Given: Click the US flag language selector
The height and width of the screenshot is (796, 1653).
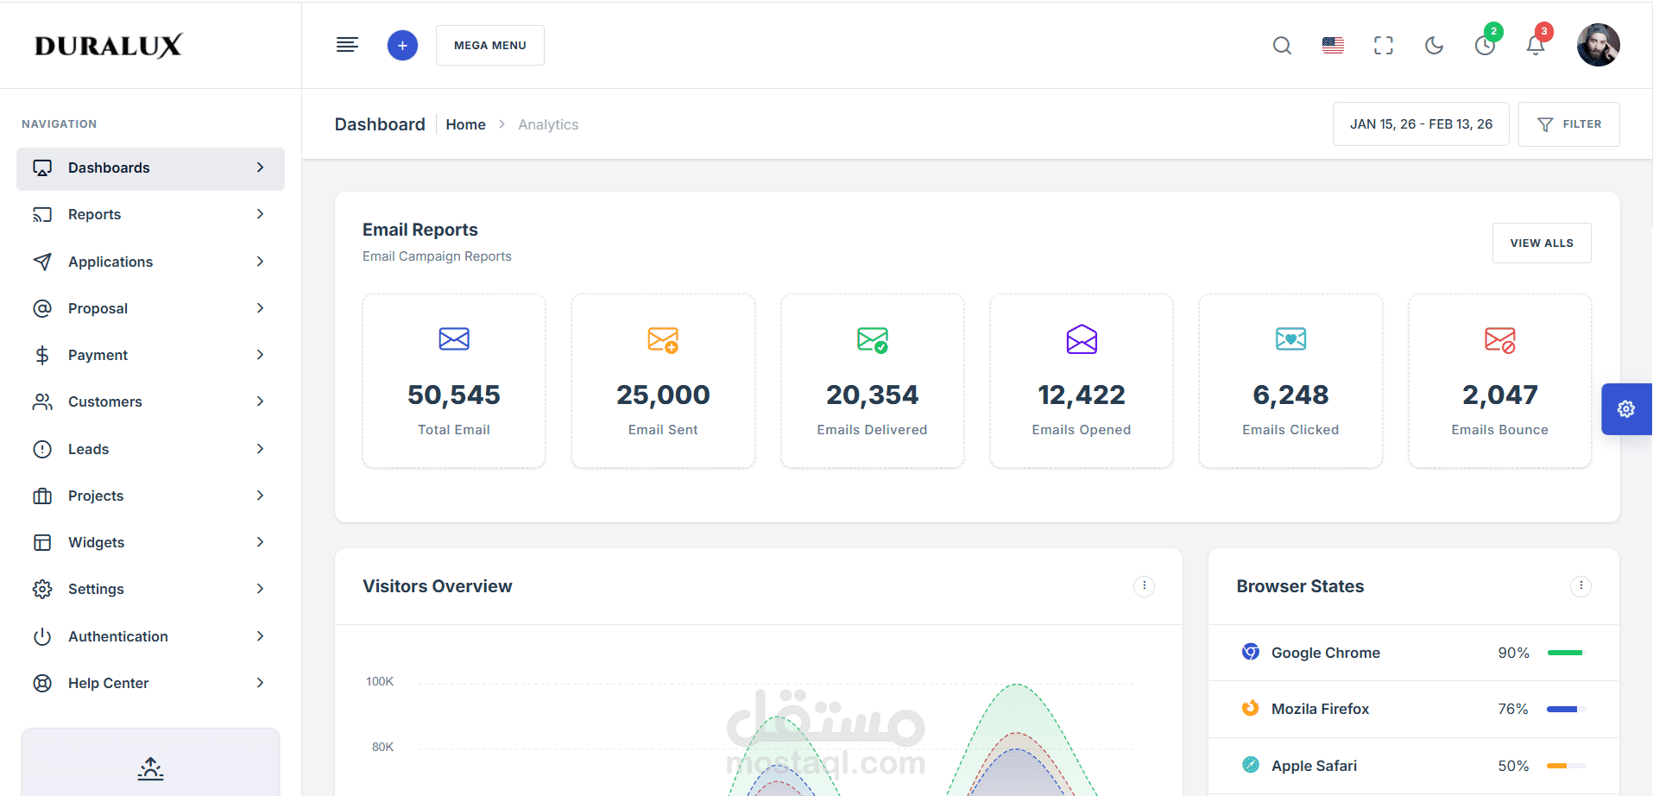Looking at the screenshot, I should click(x=1332, y=45).
